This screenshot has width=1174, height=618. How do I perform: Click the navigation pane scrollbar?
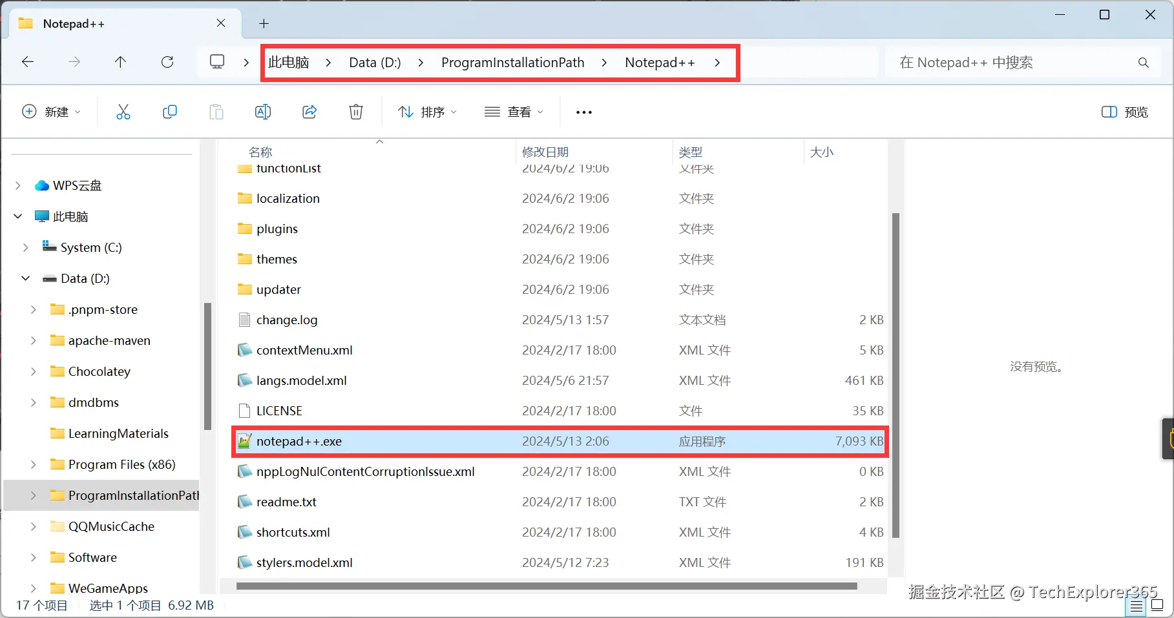click(207, 366)
